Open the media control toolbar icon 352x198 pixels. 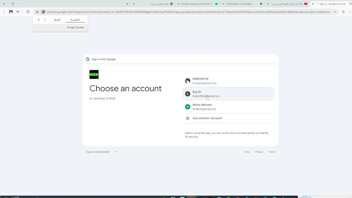[18, 12]
